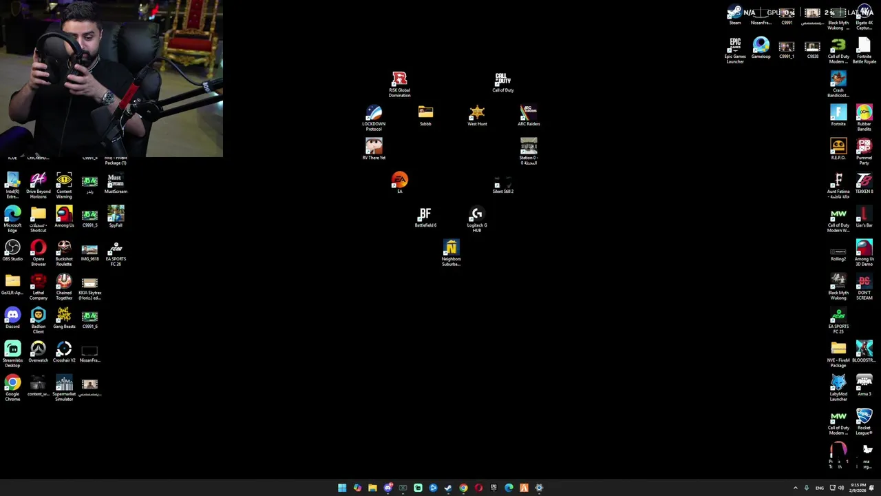Select the Liar's Bar desktop icon
Image resolution: width=881 pixels, height=496 pixels.
coord(864,217)
